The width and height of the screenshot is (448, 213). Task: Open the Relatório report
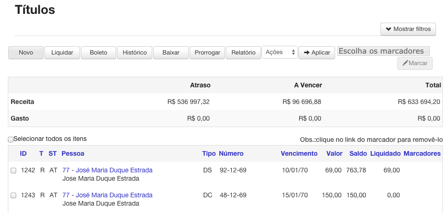(243, 53)
